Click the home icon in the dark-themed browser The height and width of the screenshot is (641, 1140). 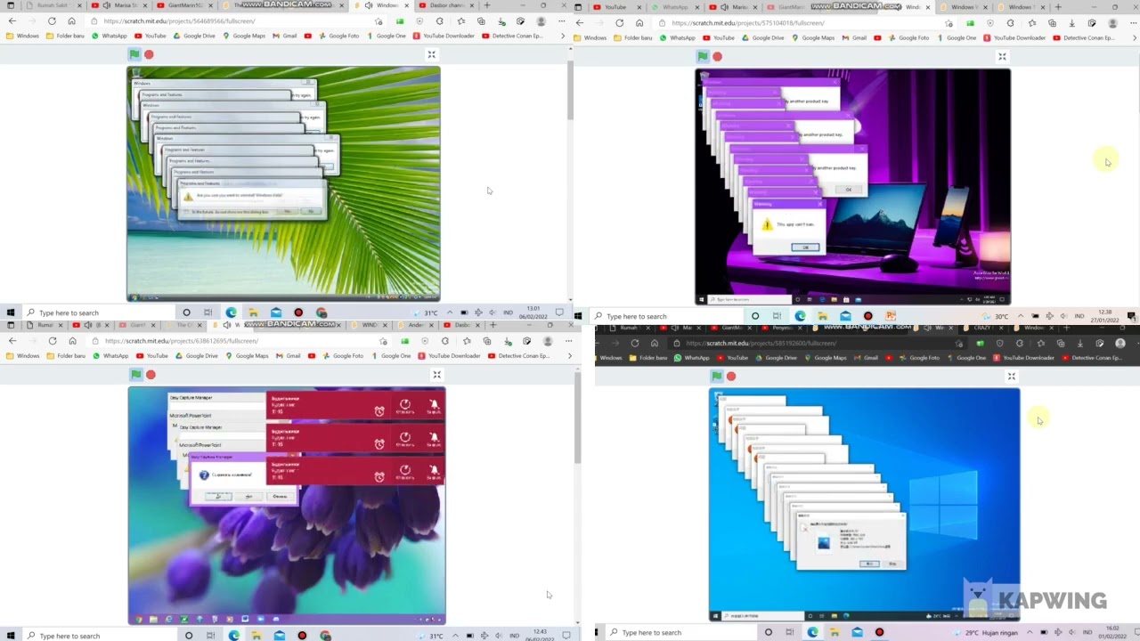coord(655,343)
